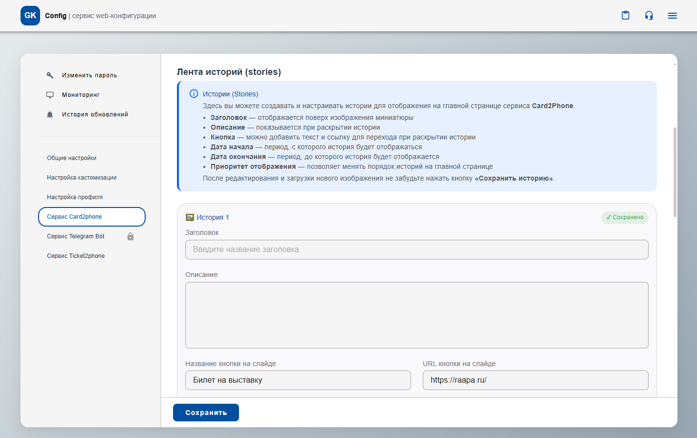Click the monitor icon beside Мониторинг
697x438 pixels.
[50, 95]
